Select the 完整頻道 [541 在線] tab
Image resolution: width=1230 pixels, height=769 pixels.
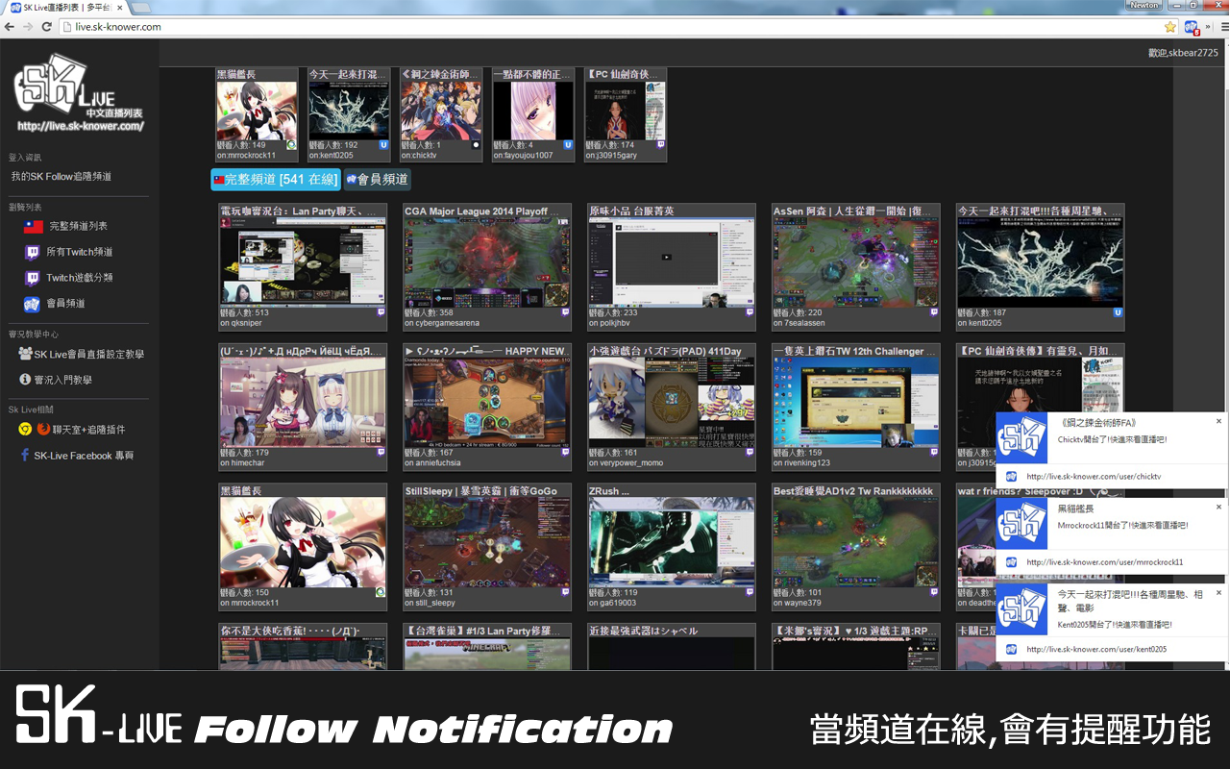pos(276,180)
